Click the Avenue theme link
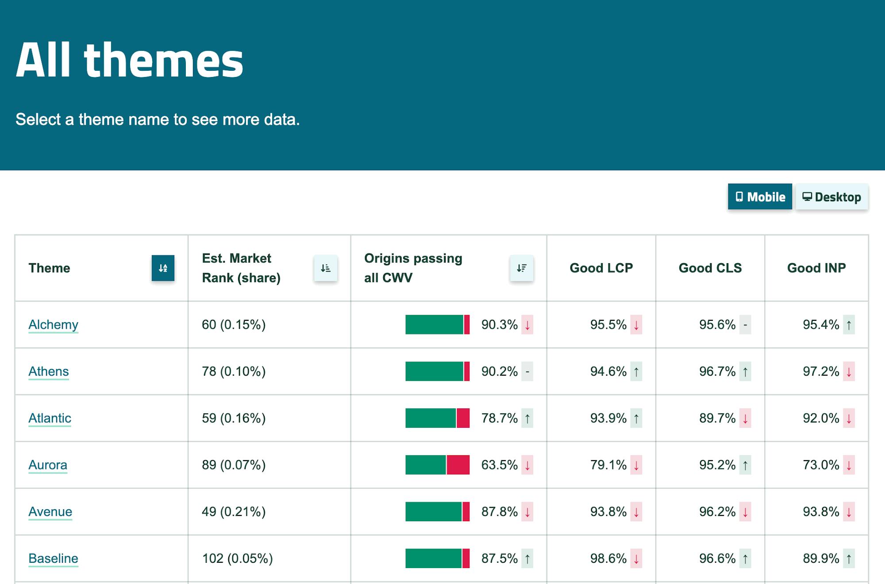This screenshot has width=885, height=584. point(50,512)
